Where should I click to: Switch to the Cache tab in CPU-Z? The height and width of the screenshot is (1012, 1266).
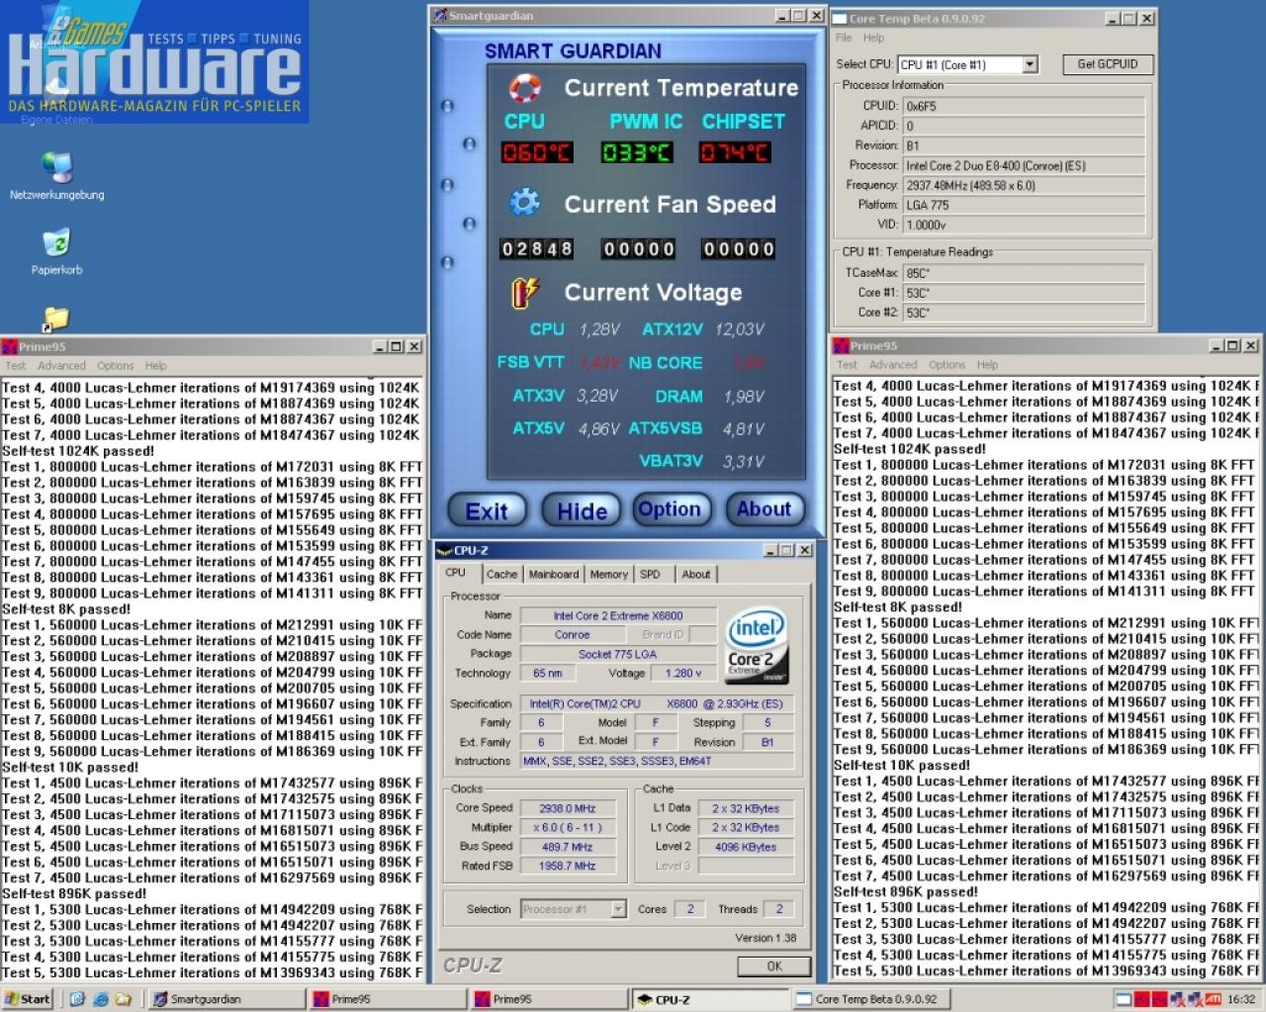[x=501, y=574]
